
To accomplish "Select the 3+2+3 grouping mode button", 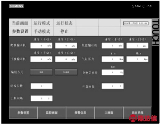I will click(66, 72).
